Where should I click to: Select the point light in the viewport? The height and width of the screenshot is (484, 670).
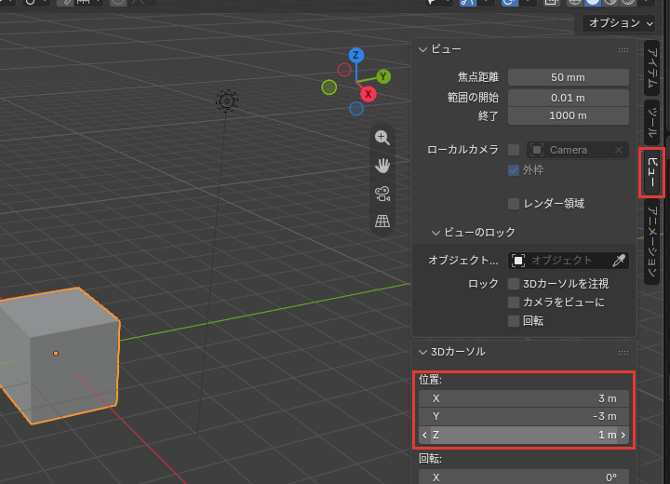coord(227,101)
